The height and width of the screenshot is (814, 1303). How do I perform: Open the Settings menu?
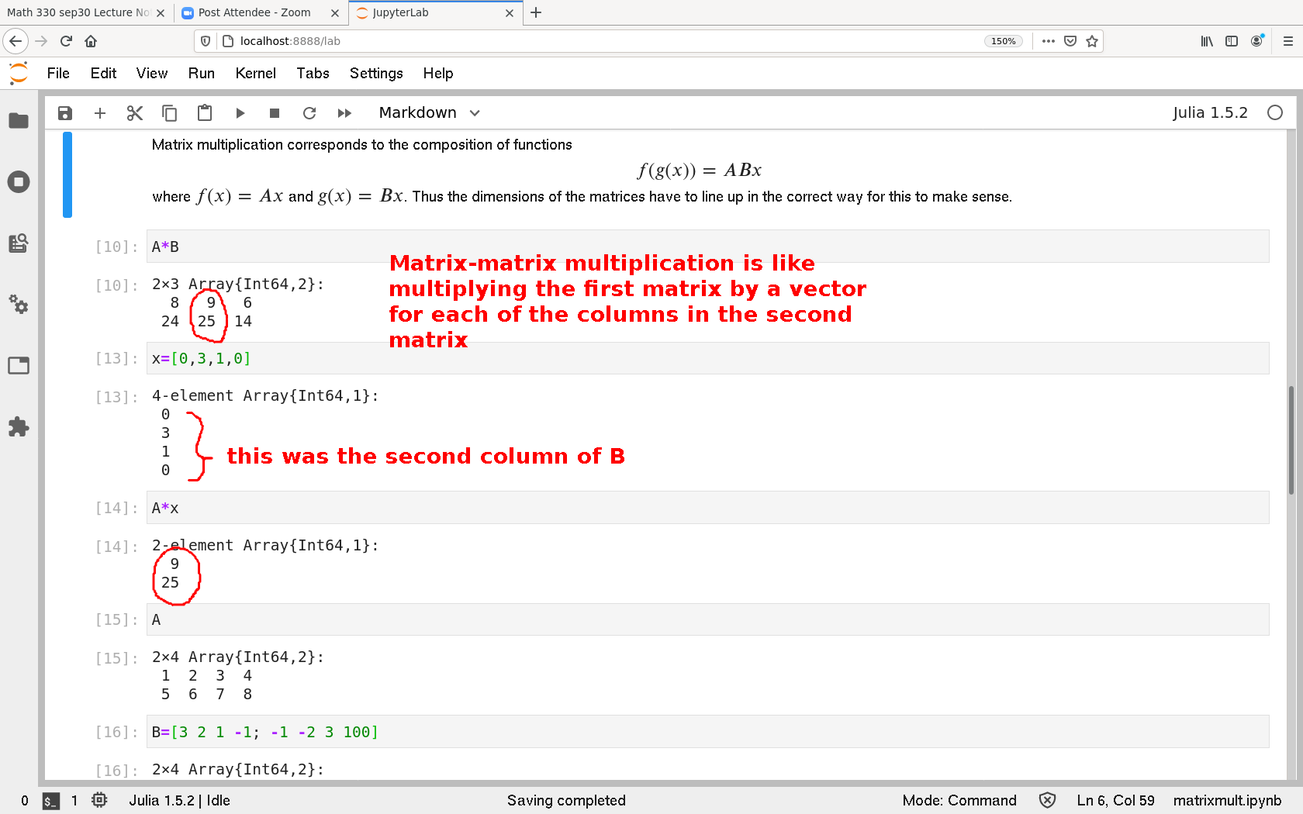tap(375, 73)
